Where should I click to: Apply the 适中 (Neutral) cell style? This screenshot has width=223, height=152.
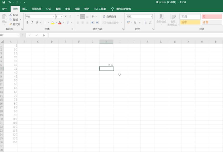tap(190, 22)
